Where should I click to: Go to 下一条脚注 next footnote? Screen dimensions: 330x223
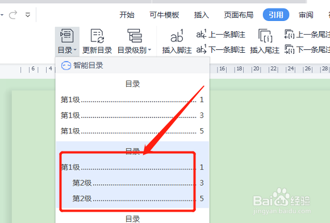pos(220,50)
